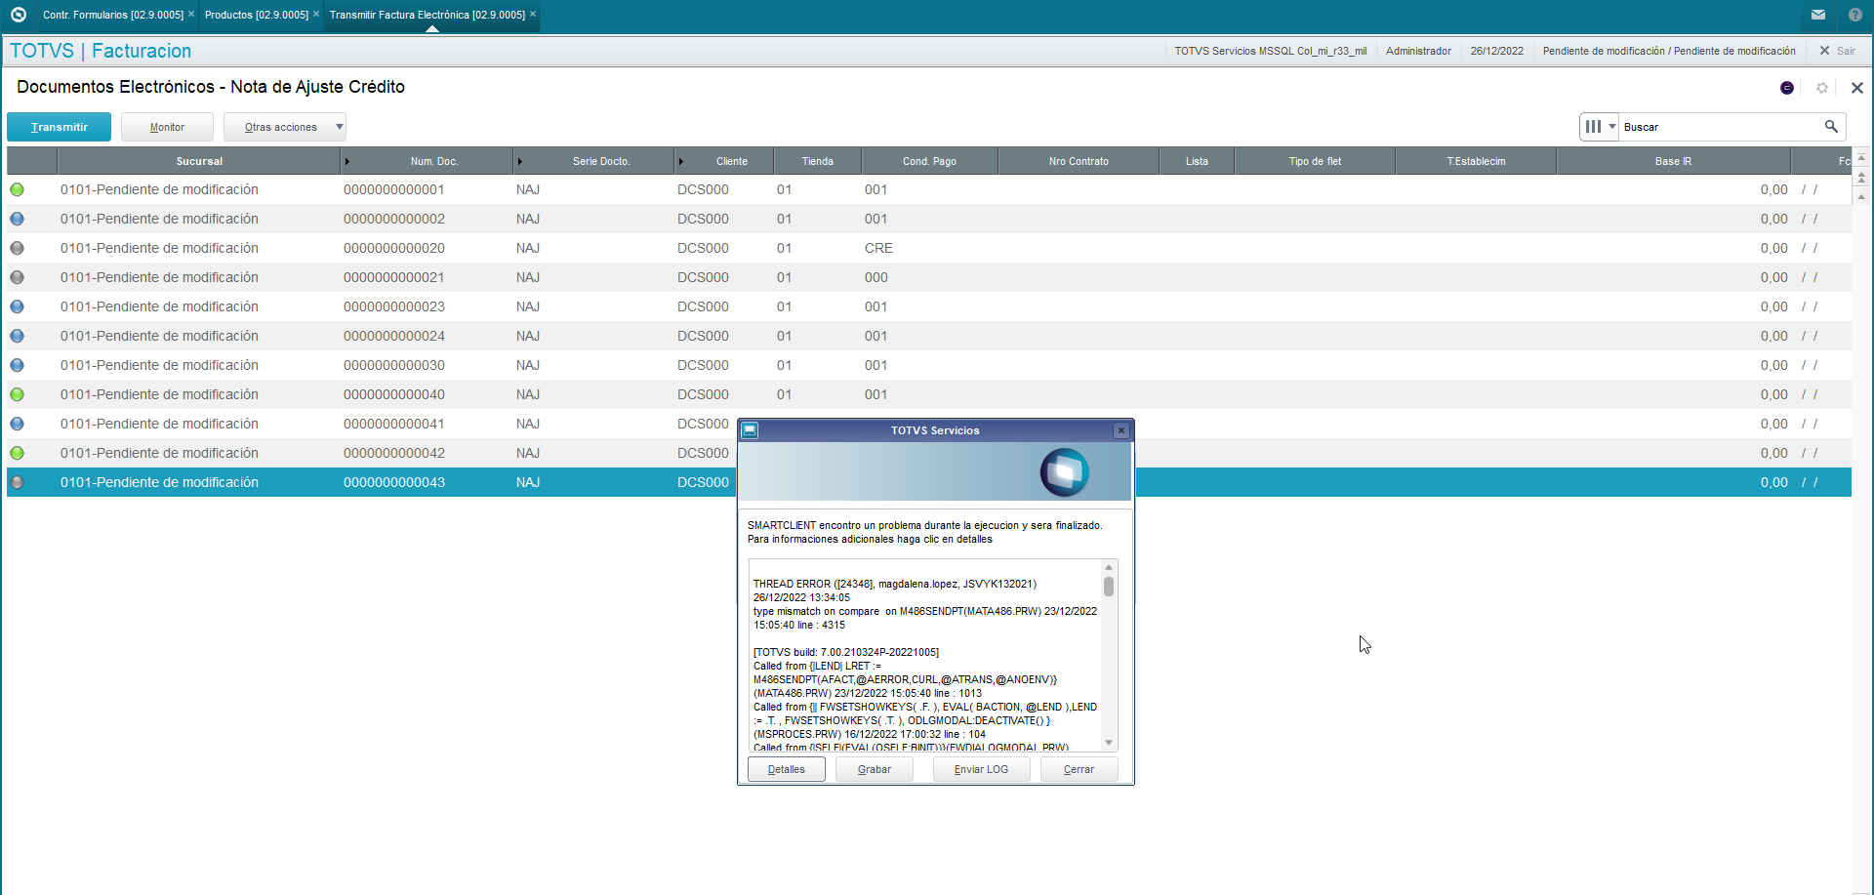Close the Documentos Electrónicos panel
Screen dimensions: 1874x895
[1857, 88]
